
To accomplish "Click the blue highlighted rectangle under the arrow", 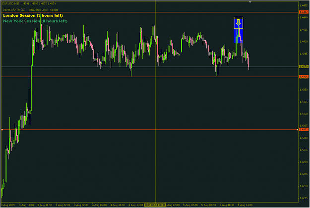I will 238,36.
